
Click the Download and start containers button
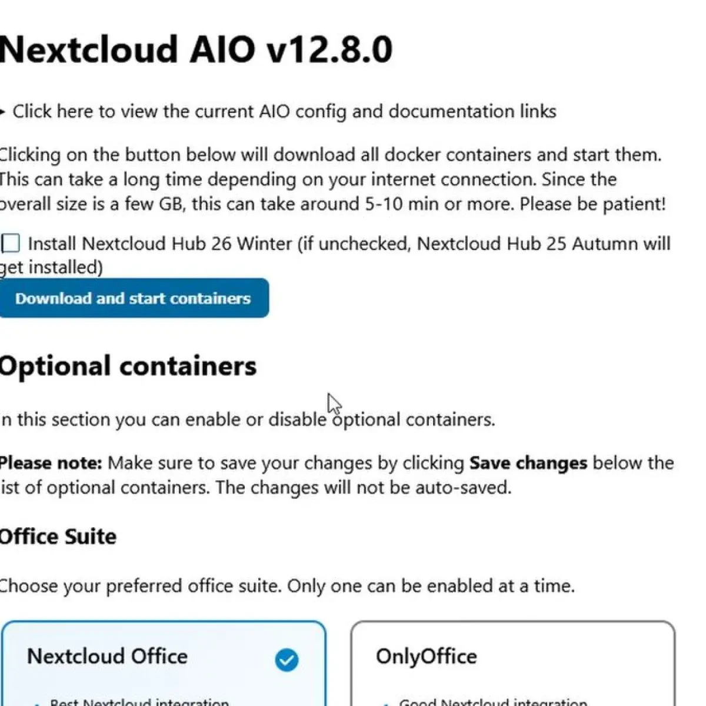click(x=134, y=298)
